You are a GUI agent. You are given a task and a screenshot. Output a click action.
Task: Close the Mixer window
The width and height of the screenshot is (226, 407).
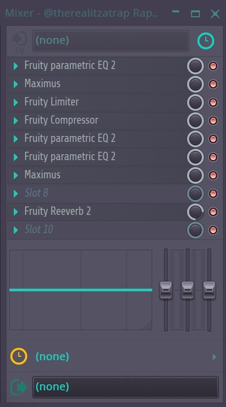click(215, 13)
